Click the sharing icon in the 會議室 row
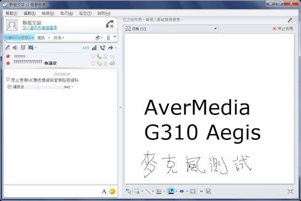Image resolution: width=301 pixels, height=201 pixels. tap(112, 63)
